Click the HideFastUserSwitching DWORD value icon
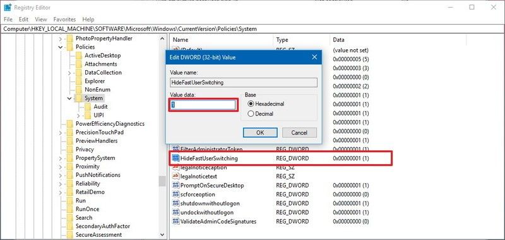505x240 pixels. click(x=176, y=158)
